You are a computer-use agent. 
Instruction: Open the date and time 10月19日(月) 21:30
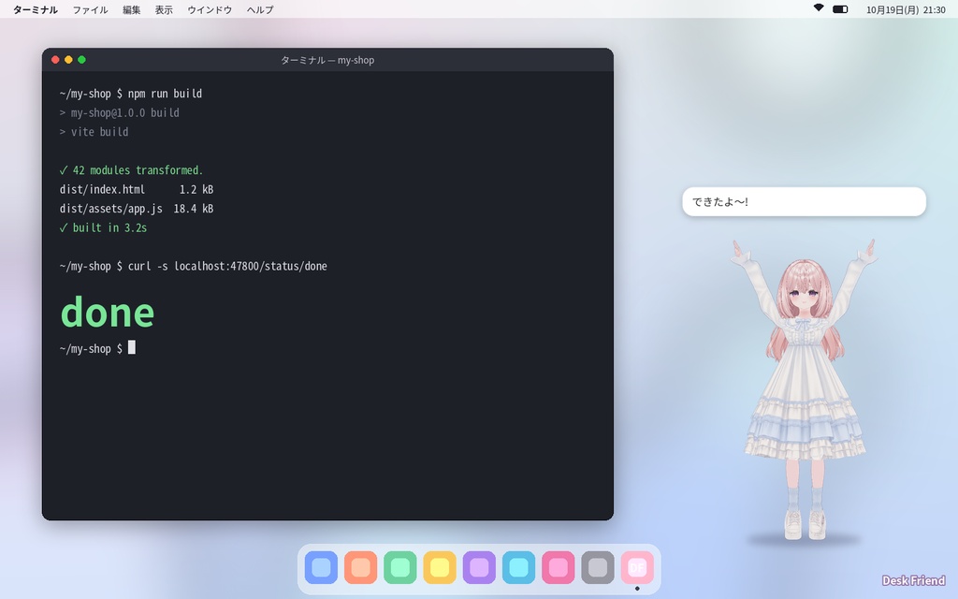[906, 9]
